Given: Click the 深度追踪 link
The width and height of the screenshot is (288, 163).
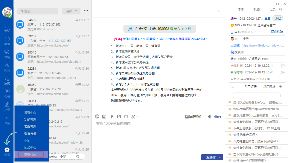Looking at the screenshot, I should [x=277, y=32].
